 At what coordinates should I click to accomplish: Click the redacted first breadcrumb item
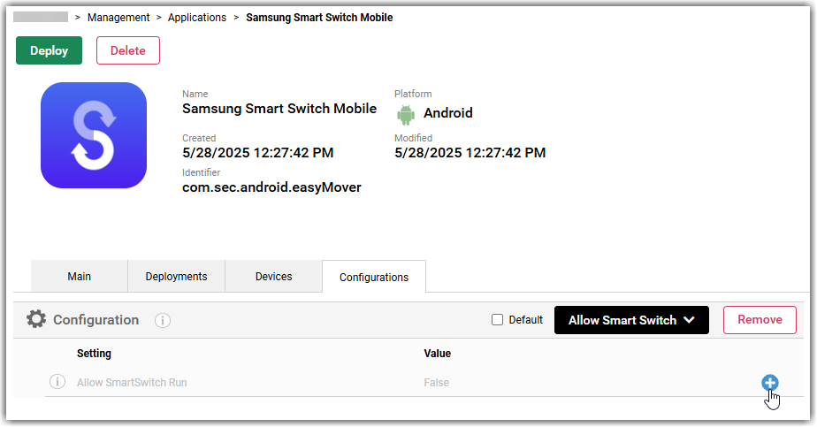[x=41, y=17]
